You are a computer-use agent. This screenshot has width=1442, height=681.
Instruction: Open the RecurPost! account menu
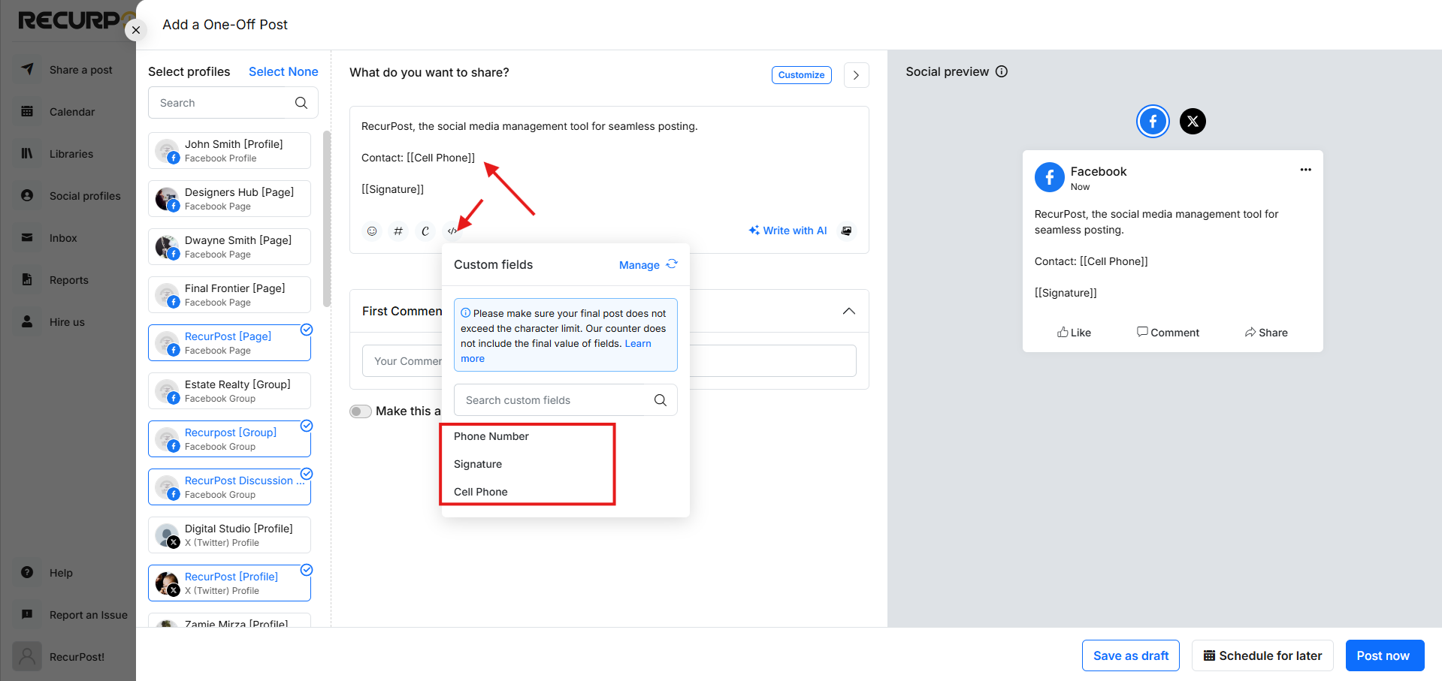[68, 657]
